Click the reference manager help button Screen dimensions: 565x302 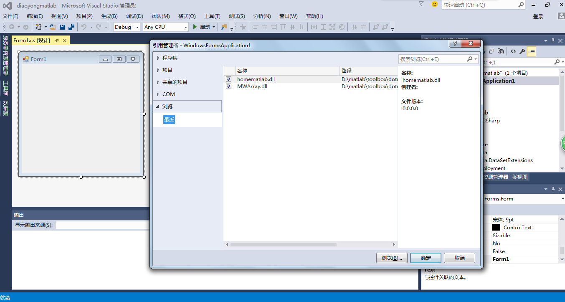(455, 43)
